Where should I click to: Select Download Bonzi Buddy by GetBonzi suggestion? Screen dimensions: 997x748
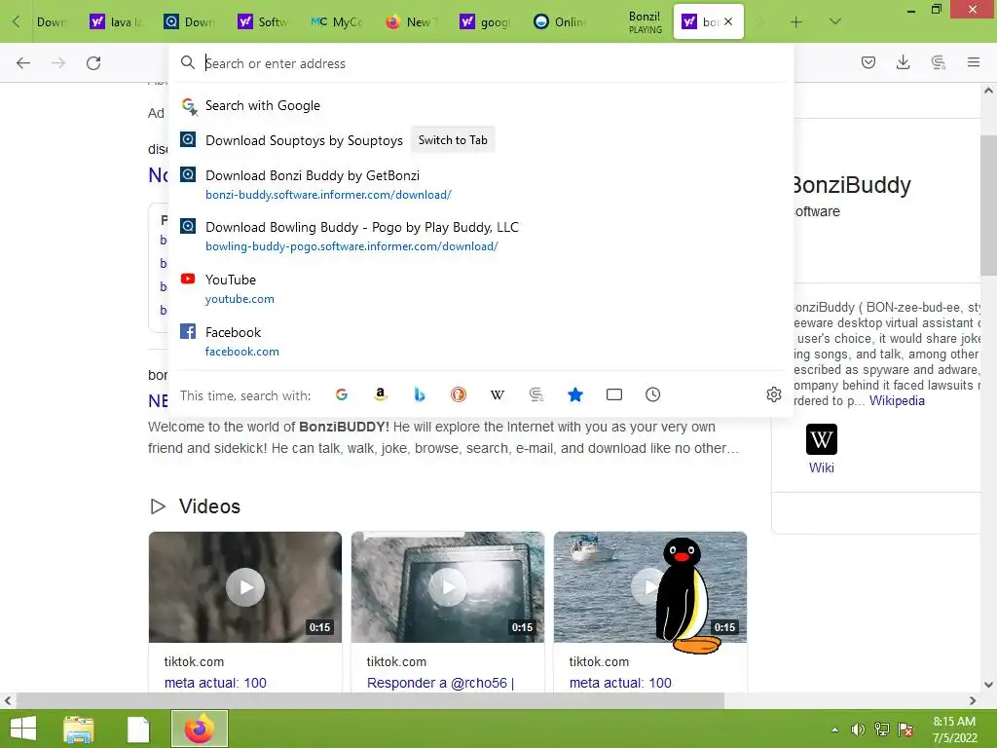point(481,184)
